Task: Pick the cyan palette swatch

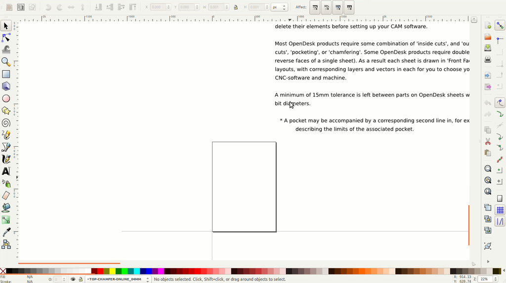Action: click(136, 271)
